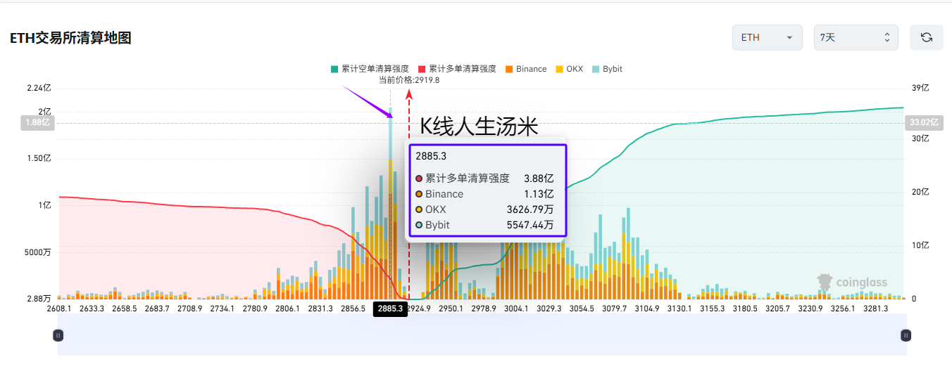The image size is (952, 376).
Task: Toggle the 累计多单清算强度 legend series
Action: pos(457,69)
